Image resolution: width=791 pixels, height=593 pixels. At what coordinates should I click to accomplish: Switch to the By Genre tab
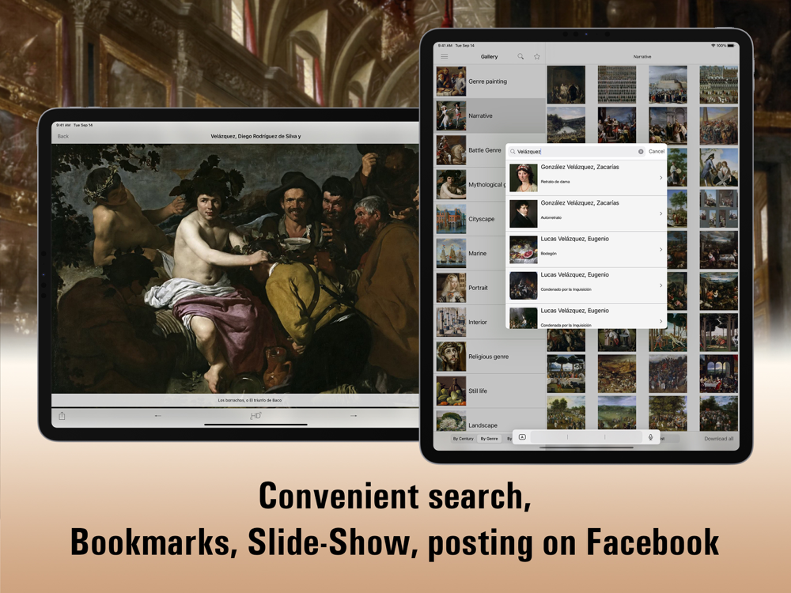tap(489, 439)
